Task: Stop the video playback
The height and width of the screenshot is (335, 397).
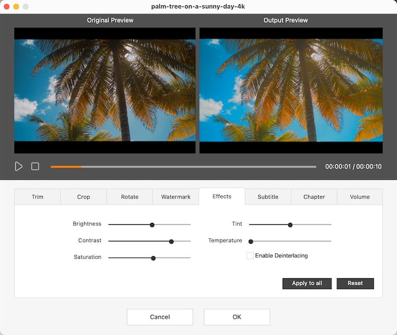Action: tap(35, 166)
